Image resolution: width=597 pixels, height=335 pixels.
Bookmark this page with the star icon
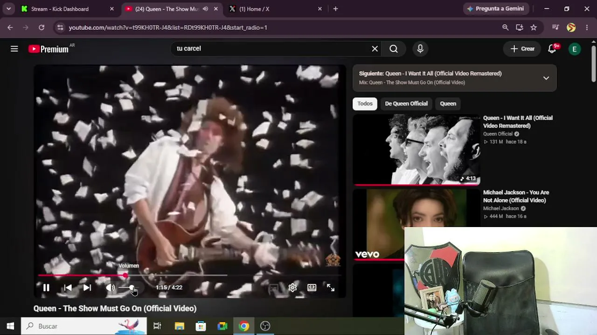534,27
